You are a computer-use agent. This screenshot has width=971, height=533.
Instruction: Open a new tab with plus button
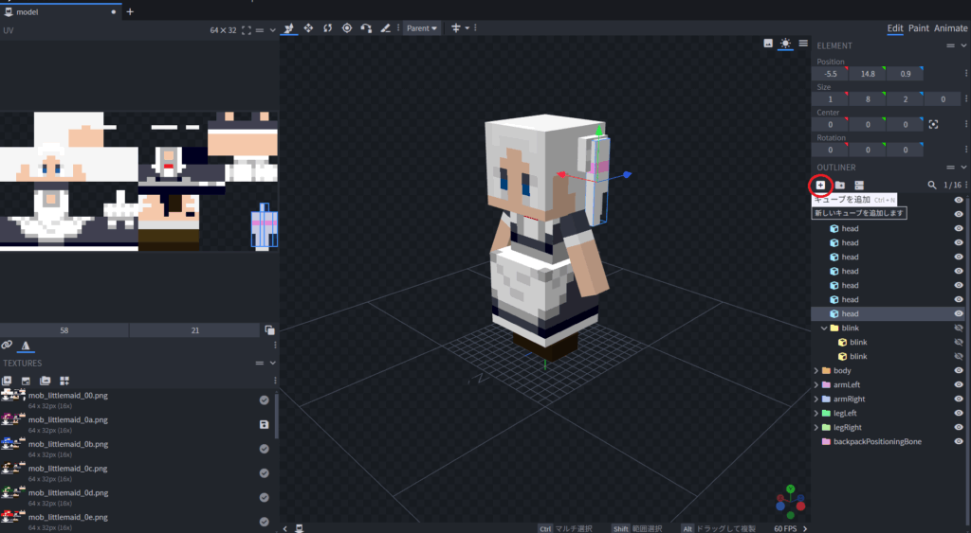tap(130, 11)
